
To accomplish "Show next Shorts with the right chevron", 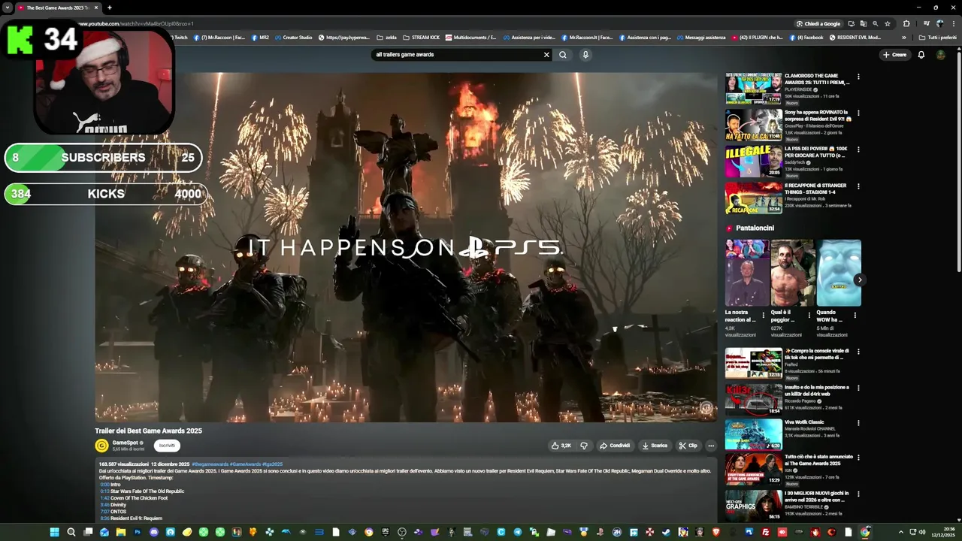I will pos(859,280).
